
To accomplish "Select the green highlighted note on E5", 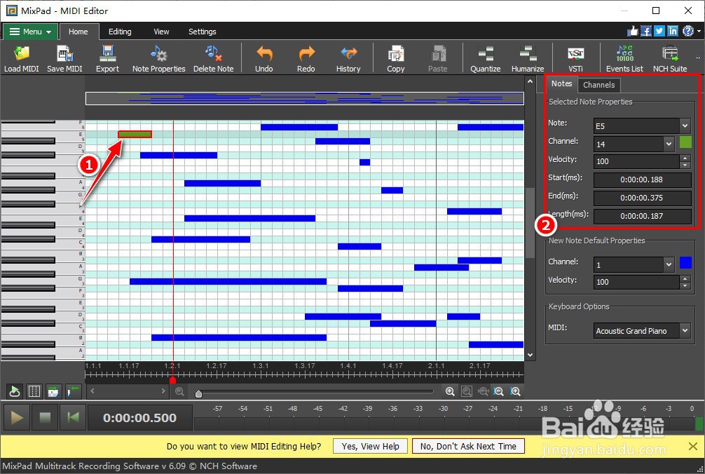I will (x=135, y=134).
